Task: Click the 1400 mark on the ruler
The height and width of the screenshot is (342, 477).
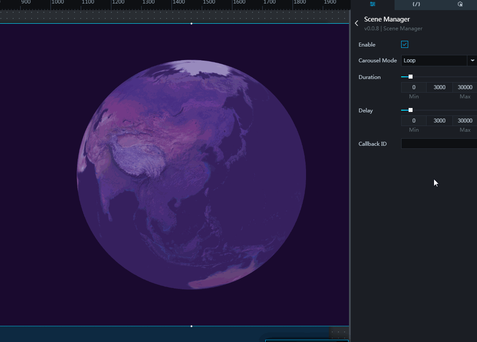Action: (178, 3)
